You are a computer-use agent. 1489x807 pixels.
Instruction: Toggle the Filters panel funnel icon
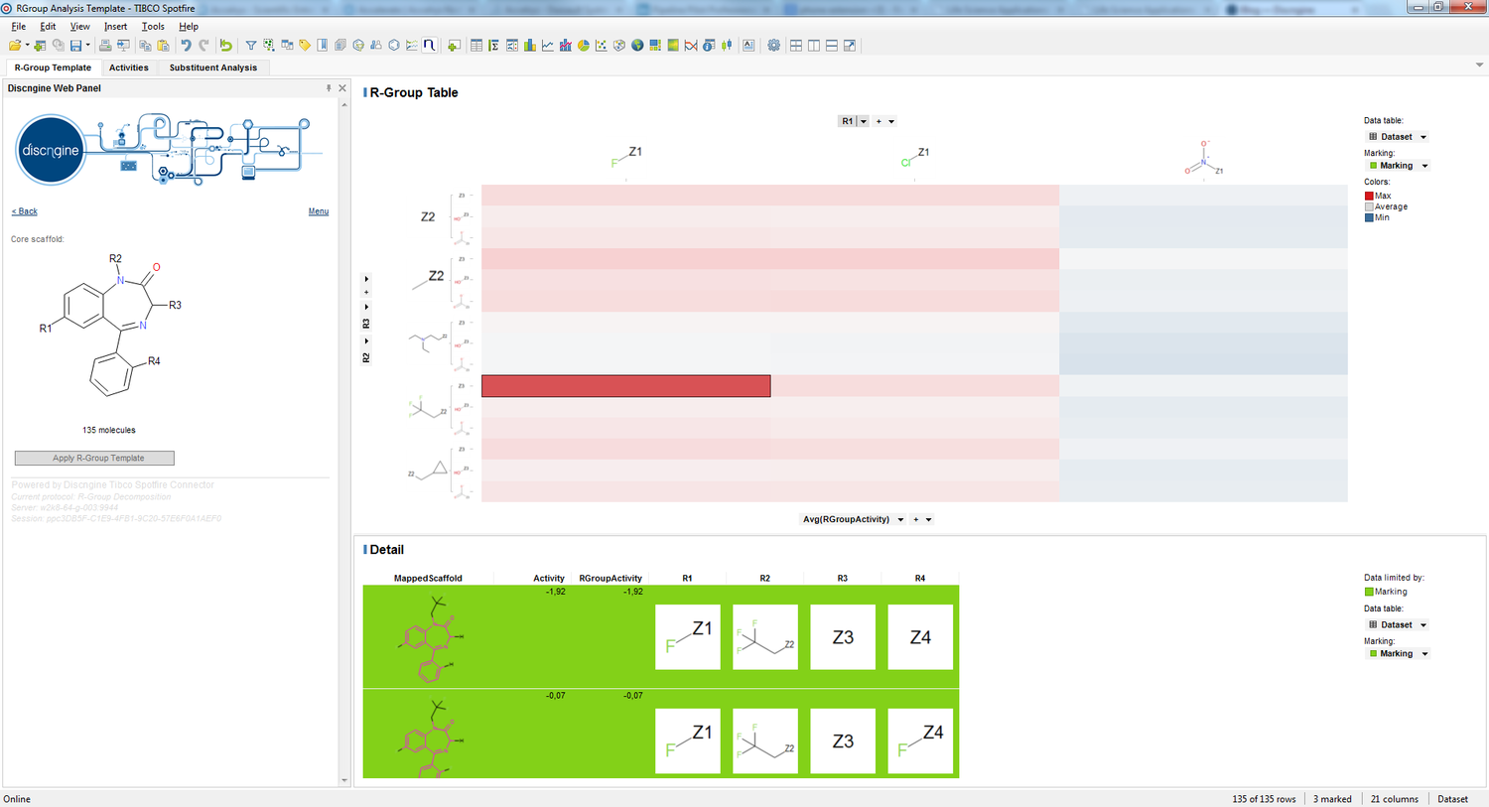point(251,46)
